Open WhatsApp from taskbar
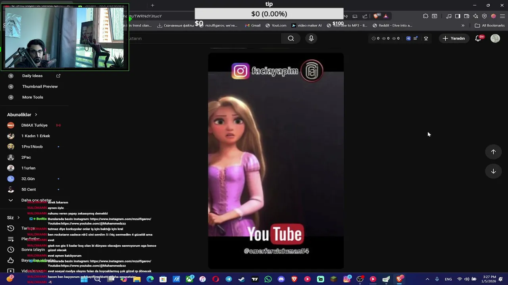The image size is (508, 285). [x=268, y=279]
